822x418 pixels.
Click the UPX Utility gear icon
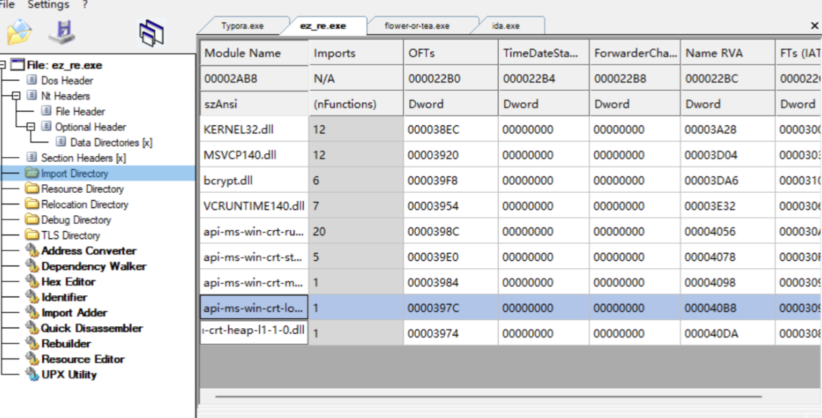(32, 374)
